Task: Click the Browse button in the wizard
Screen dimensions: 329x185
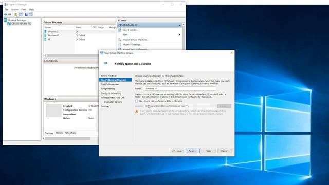Action: [224, 106]
